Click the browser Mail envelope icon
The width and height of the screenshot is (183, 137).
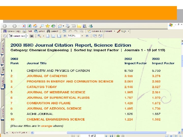coord(60,26)
